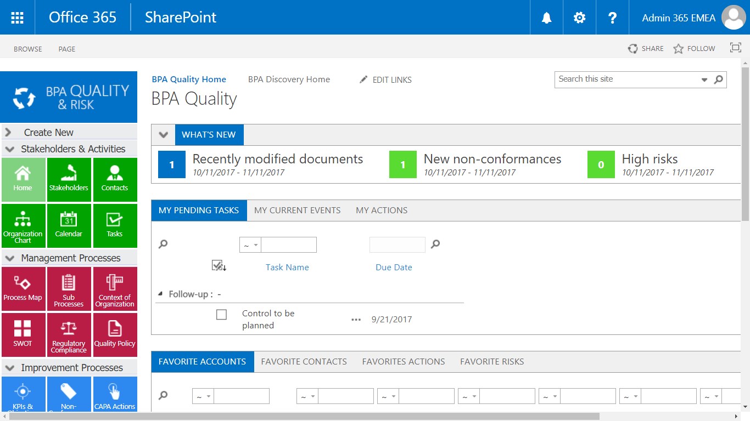Click the Admin 365 EMEA profile avatar

pyautogui.click(x=734, y=18)
